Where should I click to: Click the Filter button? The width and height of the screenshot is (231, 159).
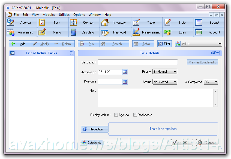[164, 44]
